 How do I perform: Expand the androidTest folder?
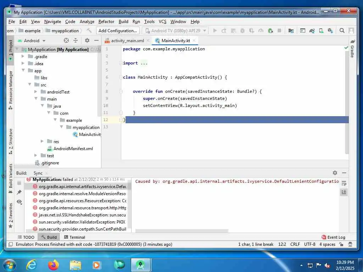36,92
